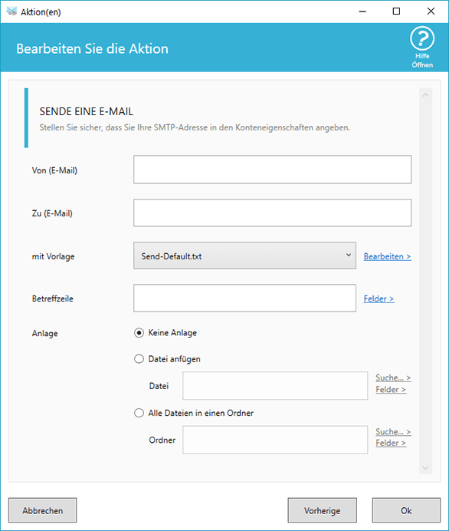This screenshot has width=449, height=531.
Task: Click into the Datei path field
Action: [275, 386]
